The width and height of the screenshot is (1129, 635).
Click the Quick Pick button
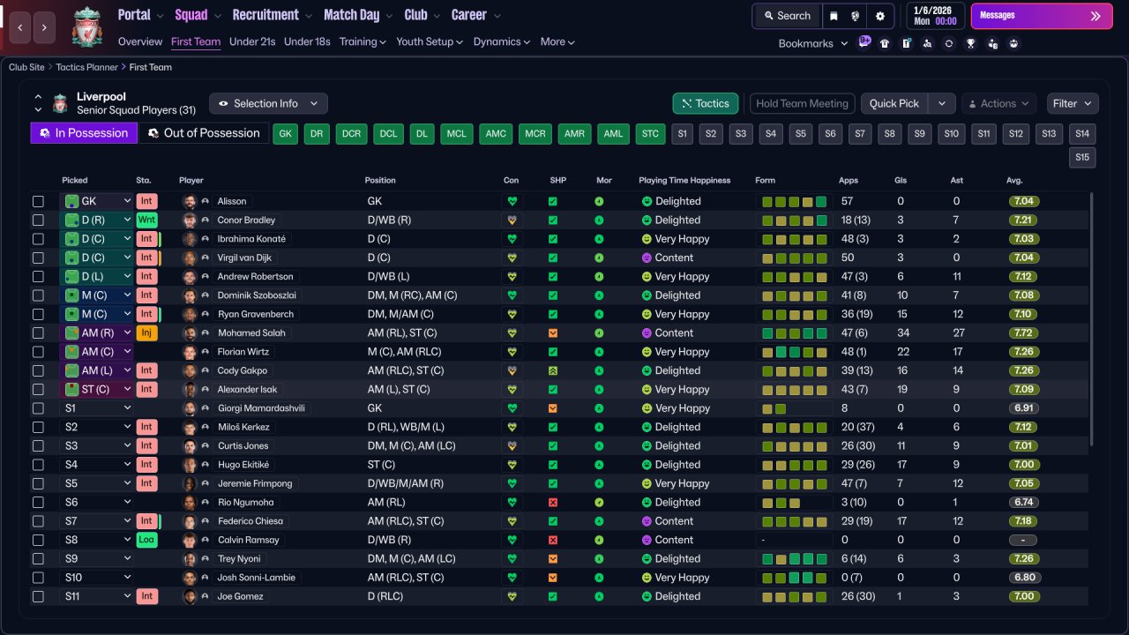[894, 103]
